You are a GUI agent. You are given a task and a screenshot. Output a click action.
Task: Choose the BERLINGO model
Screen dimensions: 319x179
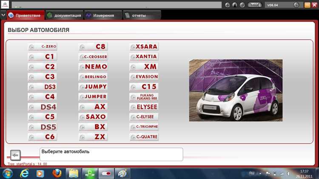(x=93, y=77)
